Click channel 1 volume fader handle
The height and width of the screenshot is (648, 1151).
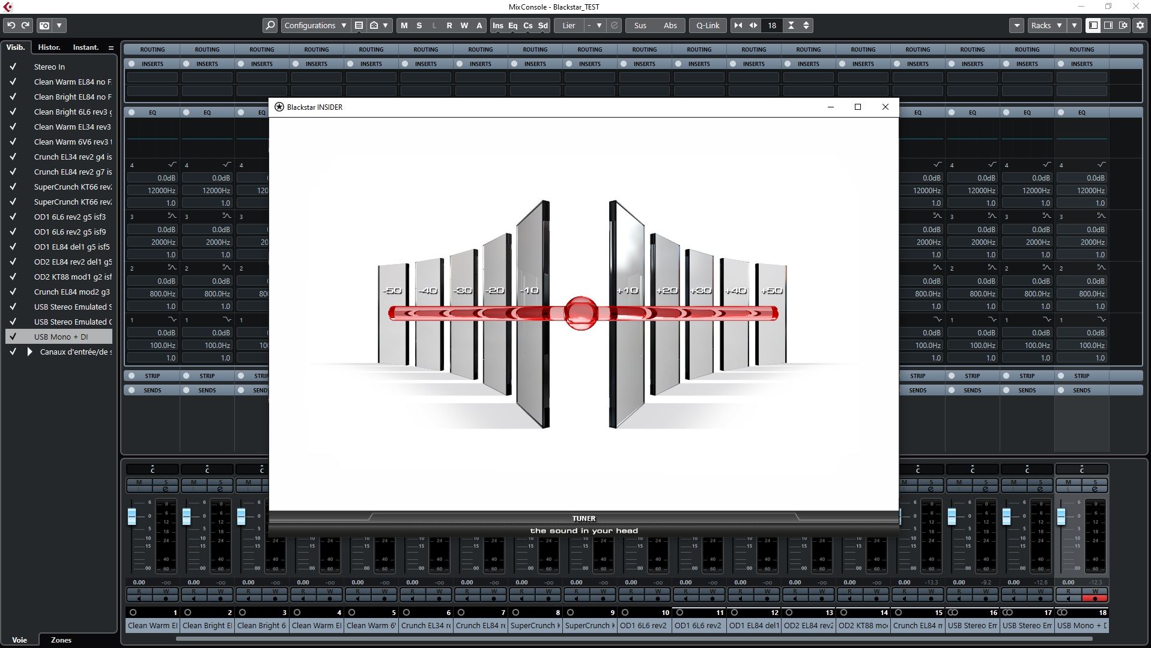point(132,516)
